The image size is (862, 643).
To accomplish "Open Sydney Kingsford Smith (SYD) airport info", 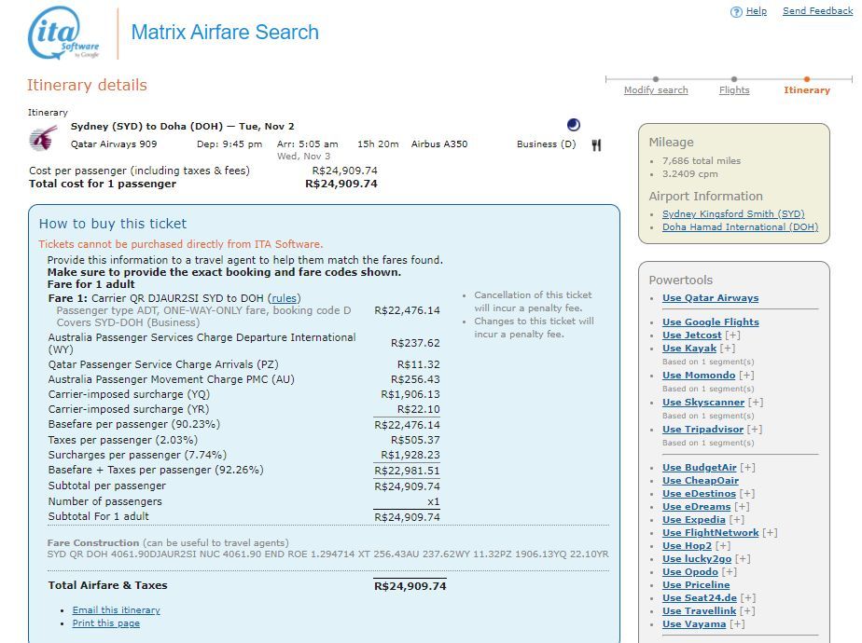I will click(x=733, y=213).
